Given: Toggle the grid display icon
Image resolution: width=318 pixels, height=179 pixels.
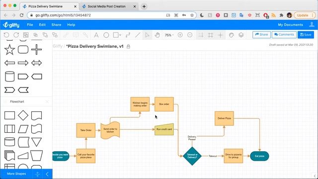Looking at the screenshot, I should [x=211, y=35].
